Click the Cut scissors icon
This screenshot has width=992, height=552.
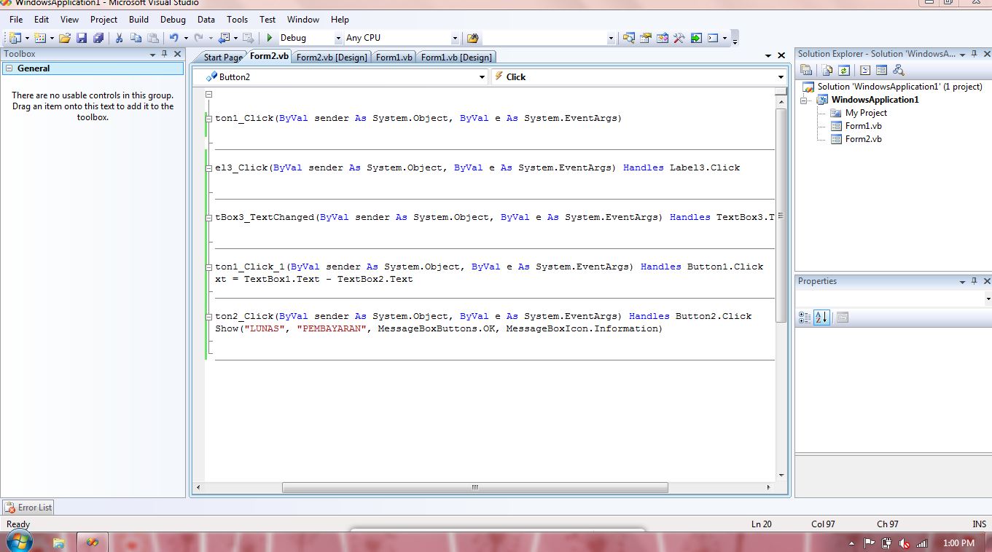click(119, 38)
